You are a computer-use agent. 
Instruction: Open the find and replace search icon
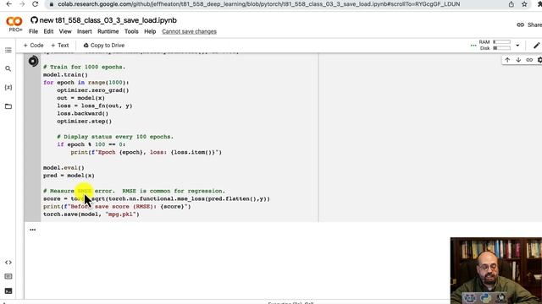8,69
